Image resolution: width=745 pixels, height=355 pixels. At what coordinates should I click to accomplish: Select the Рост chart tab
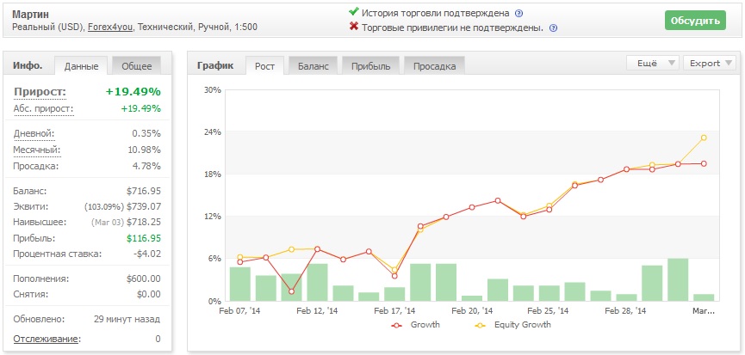(x=264, y=66)
